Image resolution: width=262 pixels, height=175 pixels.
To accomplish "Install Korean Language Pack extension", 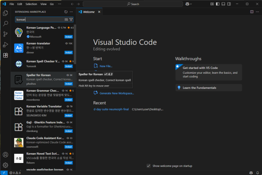I will click(68, 37).
